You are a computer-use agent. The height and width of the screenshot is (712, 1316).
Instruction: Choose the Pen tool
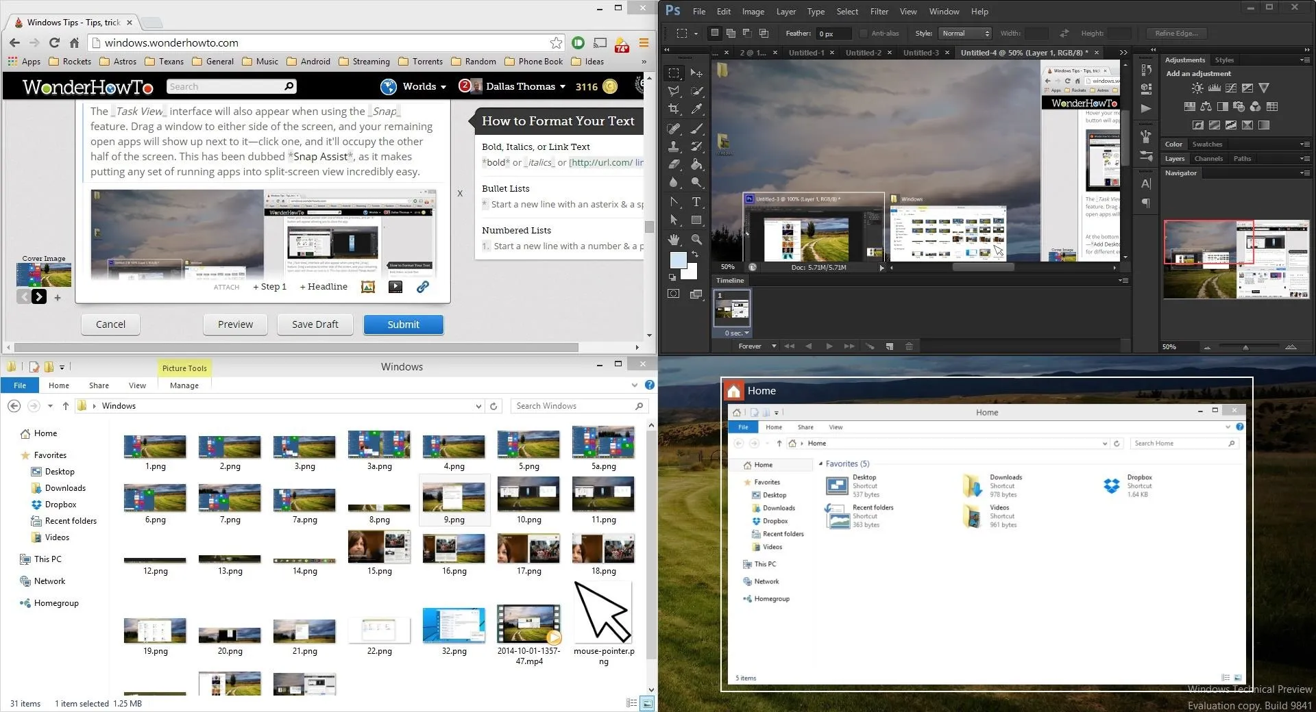pos(674,202)
